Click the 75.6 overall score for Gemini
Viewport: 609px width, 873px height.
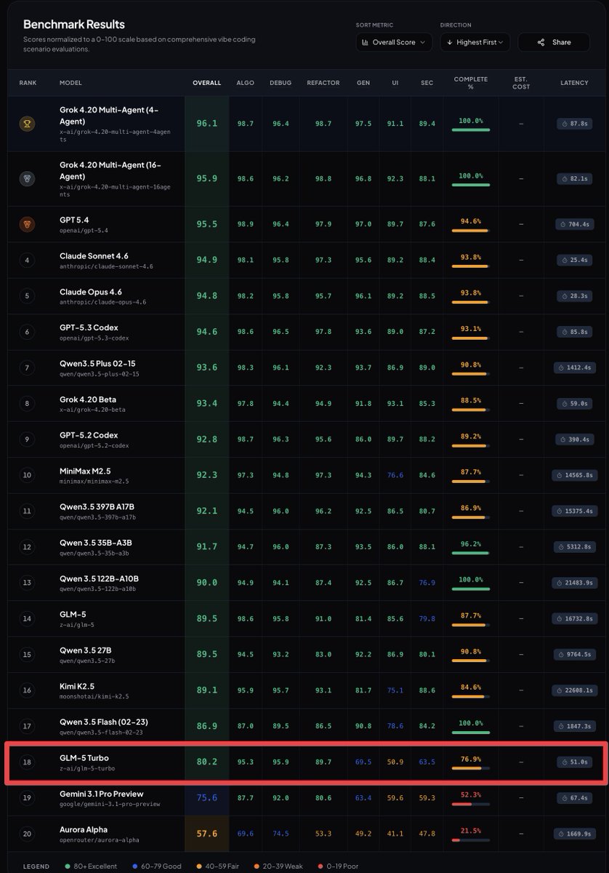click(x=206, y=797)
